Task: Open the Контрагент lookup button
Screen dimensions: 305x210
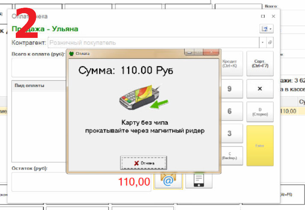Action: coord(270,43)
